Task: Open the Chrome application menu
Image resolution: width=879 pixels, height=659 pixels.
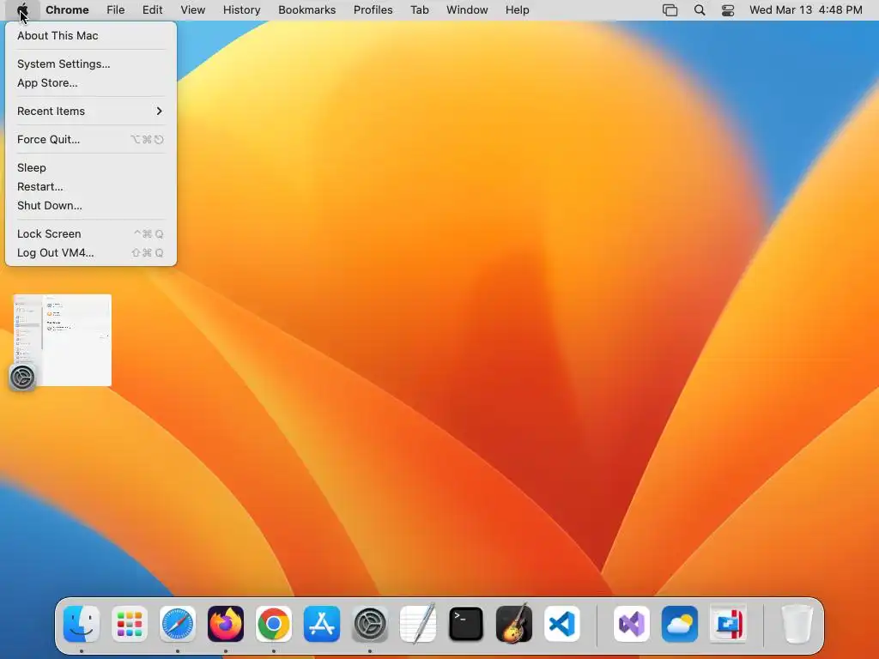Action: coord(67,10)
